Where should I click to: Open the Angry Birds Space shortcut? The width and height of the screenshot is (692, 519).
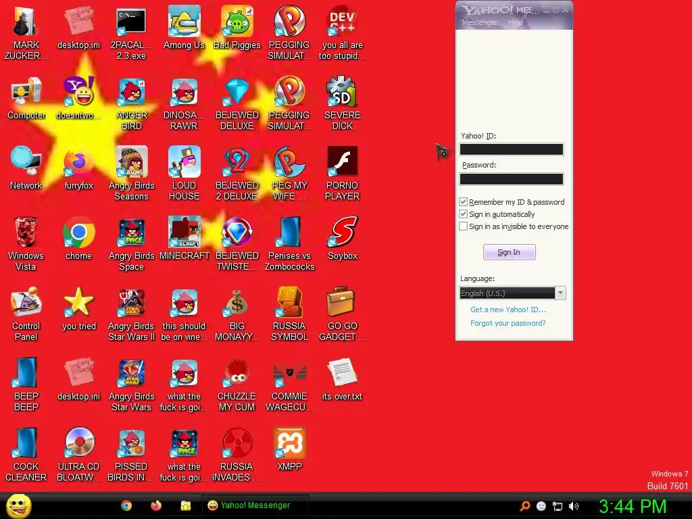(x=131, y=244)
